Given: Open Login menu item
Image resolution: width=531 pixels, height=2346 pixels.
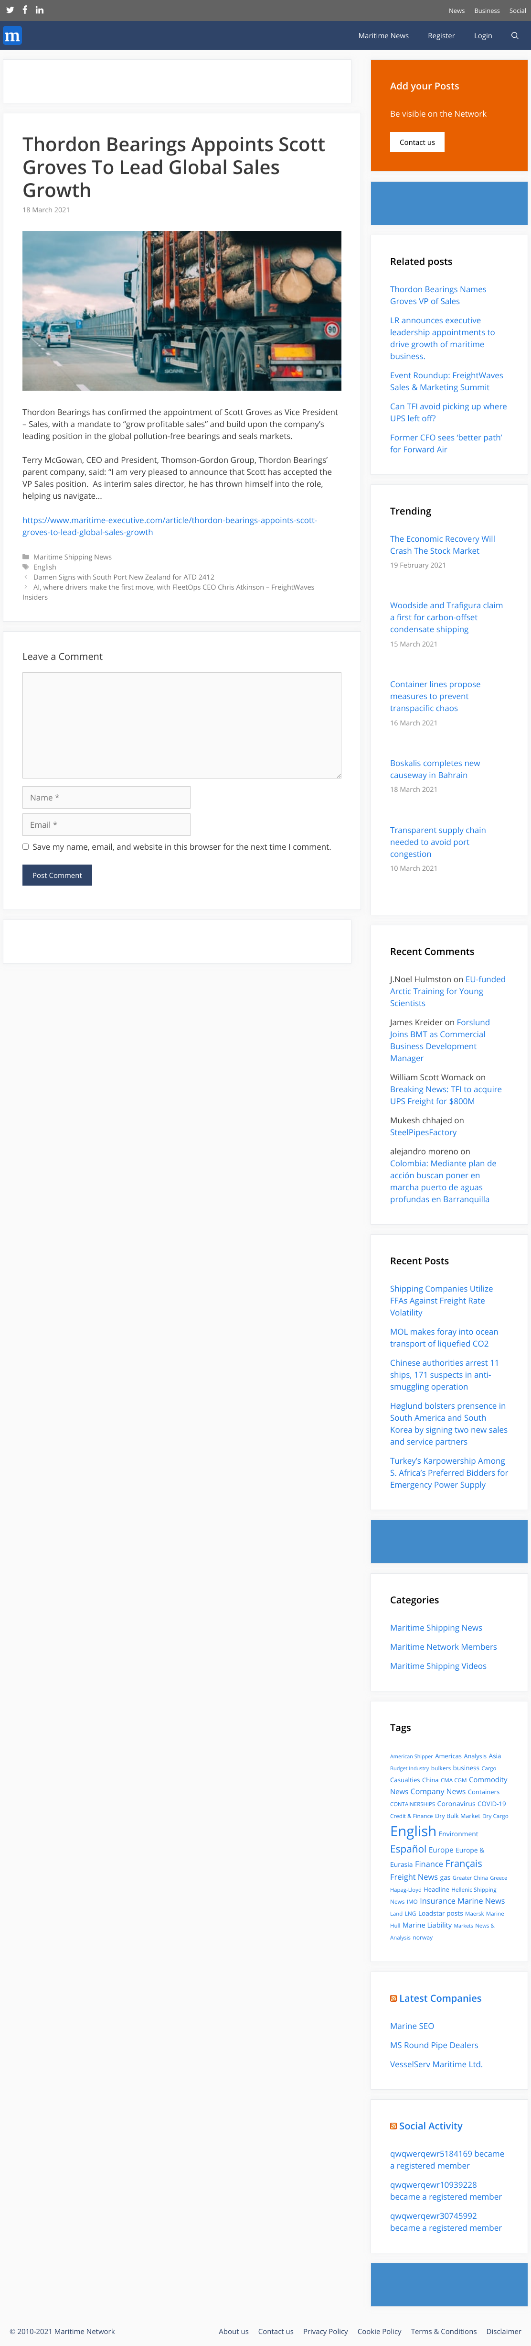Looking at the screenshot, I should tap(483, 35).
